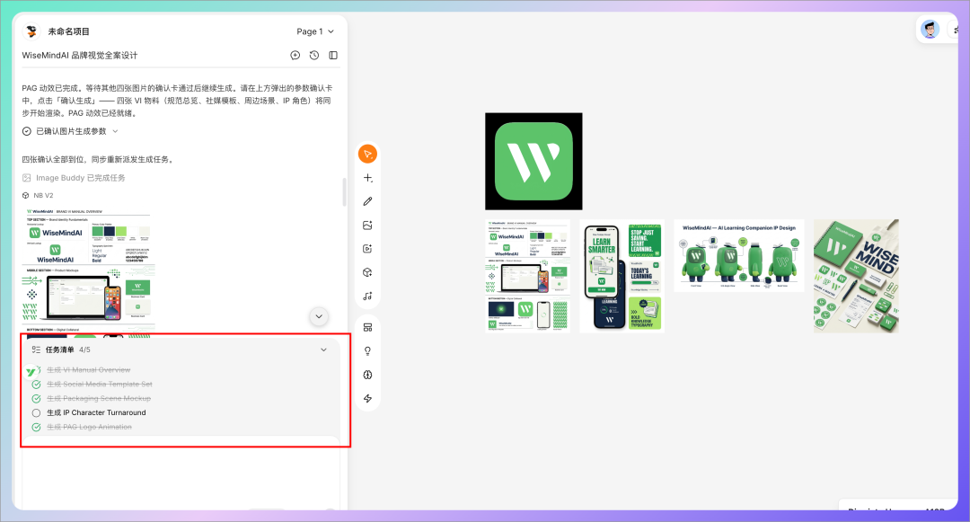Click the cube icon beside NB V2
970x522 pixels.
point(26,196)
